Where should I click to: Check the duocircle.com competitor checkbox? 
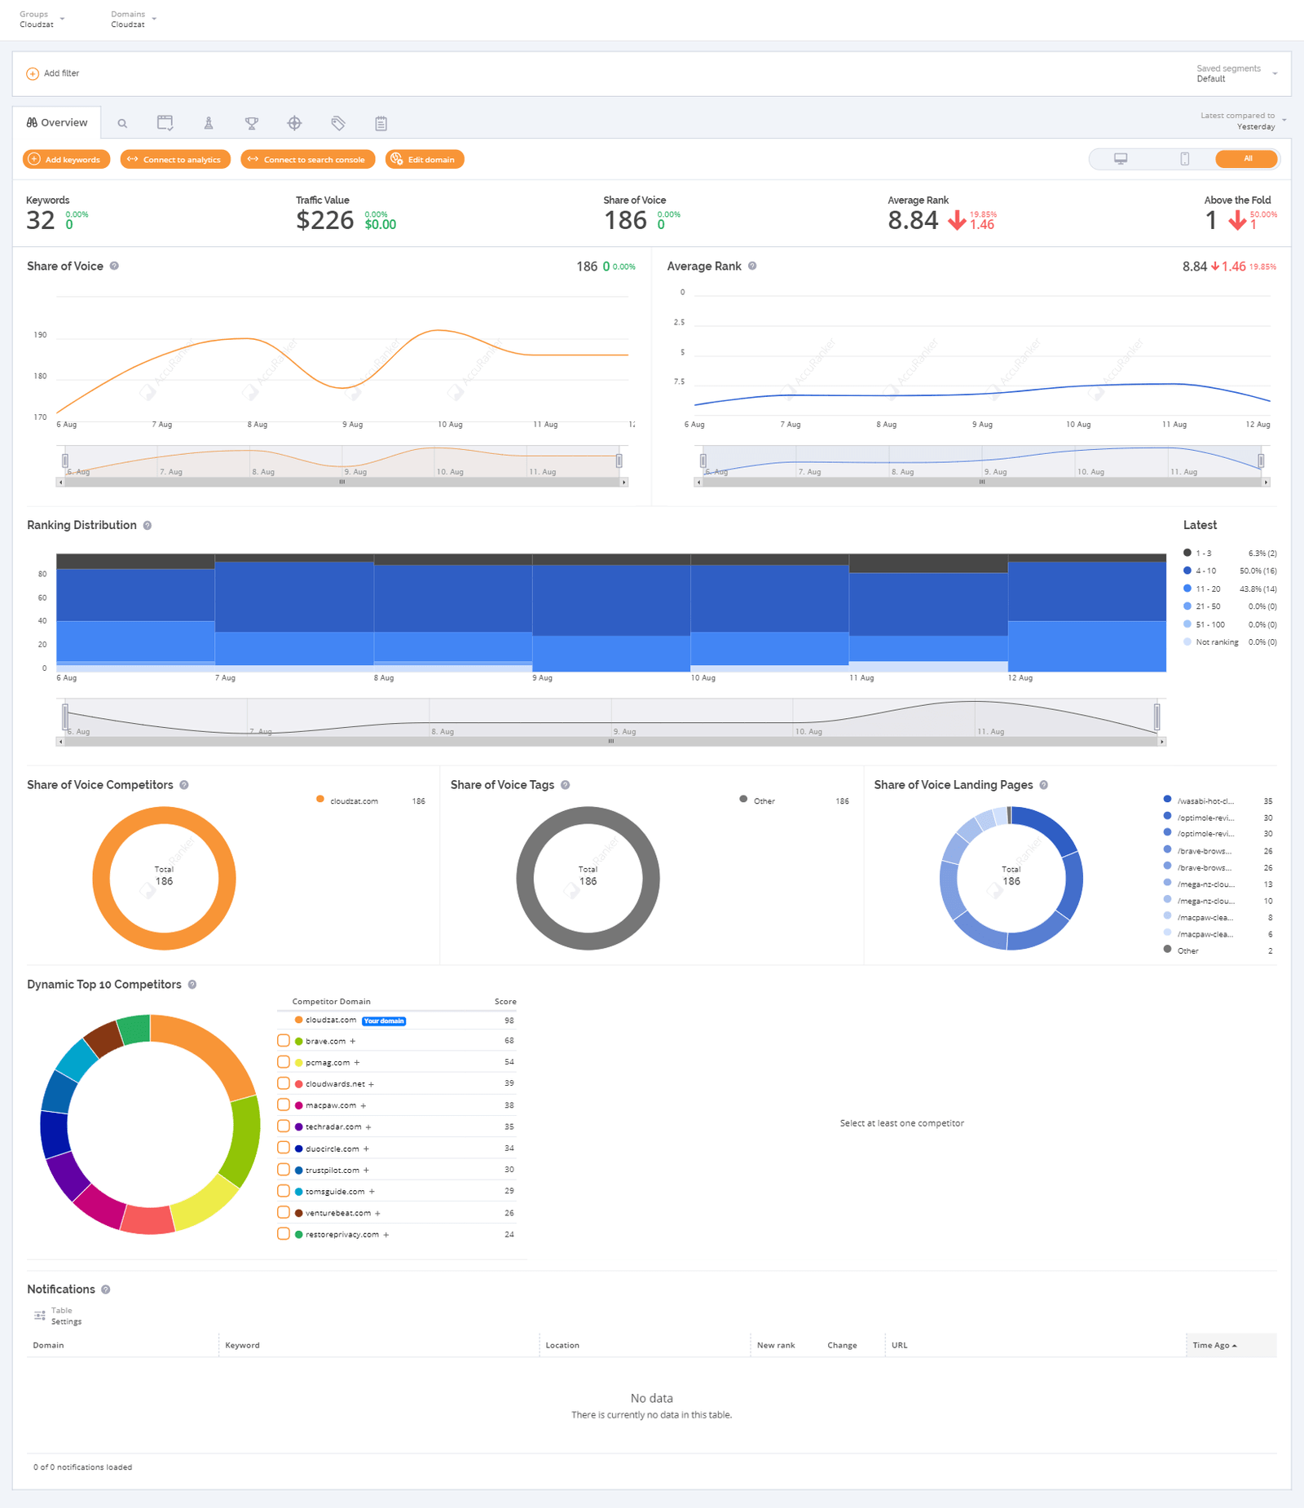click(284, 1148)
